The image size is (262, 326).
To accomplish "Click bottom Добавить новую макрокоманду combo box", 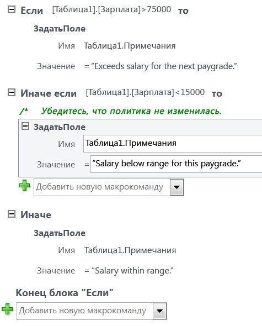I will (92, 311).
